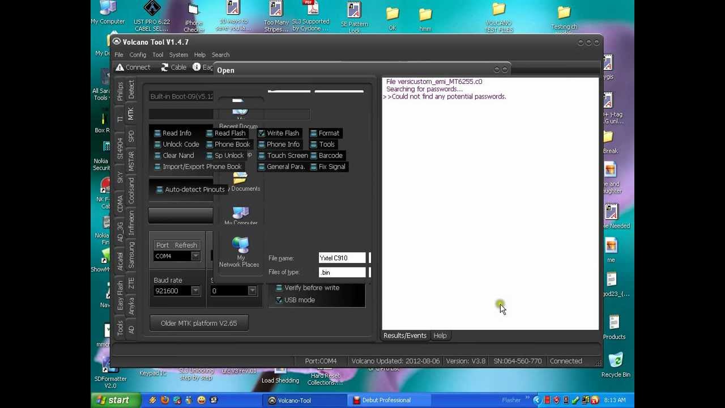Click the Files of type .bin field
The height and width of the screenshot is (408, 725).
point(342,273)
